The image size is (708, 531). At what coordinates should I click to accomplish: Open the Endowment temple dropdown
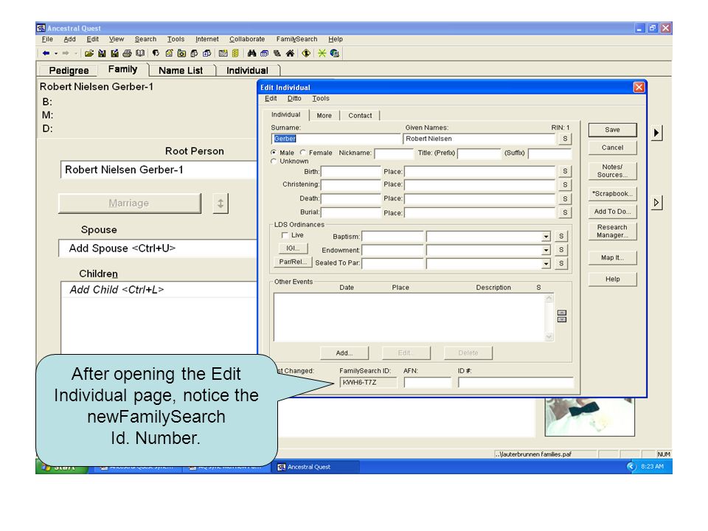pyautogui.click(x=546, y=250)
